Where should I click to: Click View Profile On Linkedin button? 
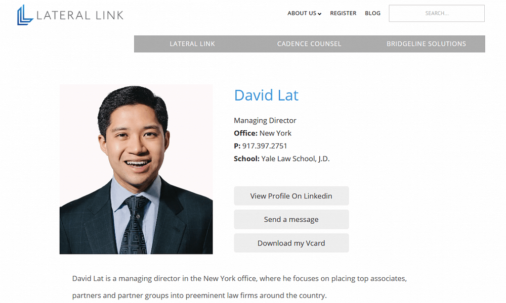click(x=291, y=196)
